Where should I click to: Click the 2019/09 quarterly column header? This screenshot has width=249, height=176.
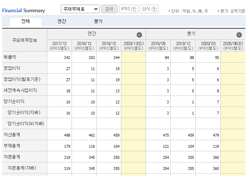[x=158, y=45]
